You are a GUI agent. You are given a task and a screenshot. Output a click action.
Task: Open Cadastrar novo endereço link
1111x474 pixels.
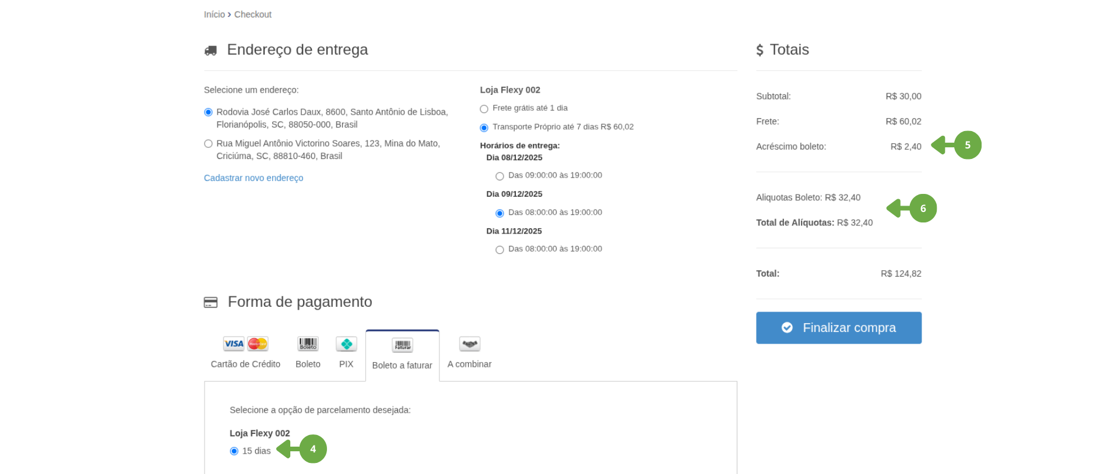tap(254, 178)
